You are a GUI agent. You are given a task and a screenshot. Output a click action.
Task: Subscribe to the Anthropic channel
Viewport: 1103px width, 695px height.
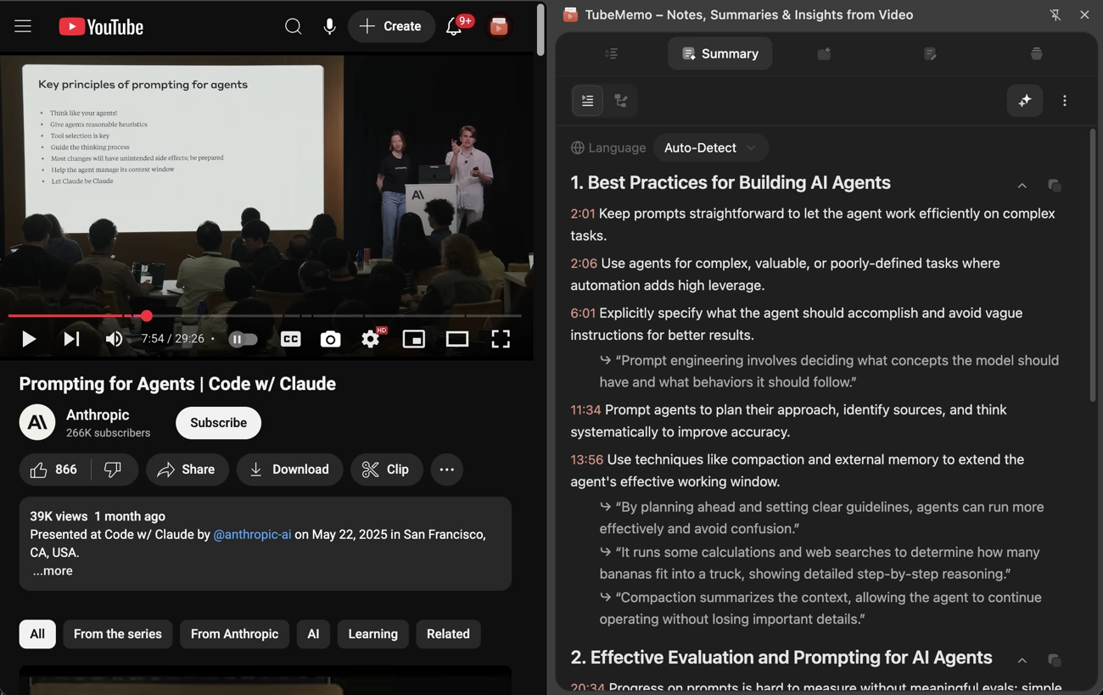tap(218, 423)
